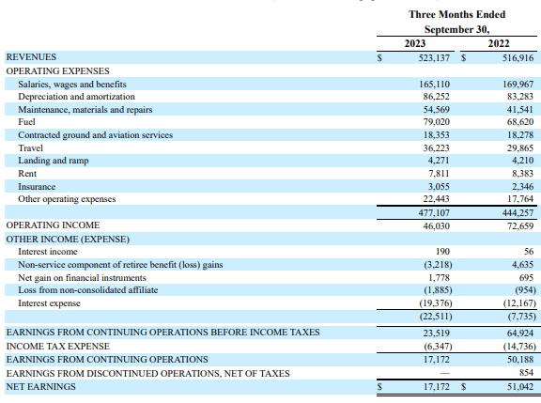Select the Landing and ramp row label
Viewport: 541px width, 403px height.
pos(54,161)
